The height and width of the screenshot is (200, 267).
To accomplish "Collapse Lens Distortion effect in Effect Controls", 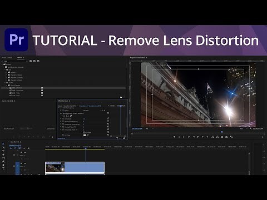I will (59, 113).
